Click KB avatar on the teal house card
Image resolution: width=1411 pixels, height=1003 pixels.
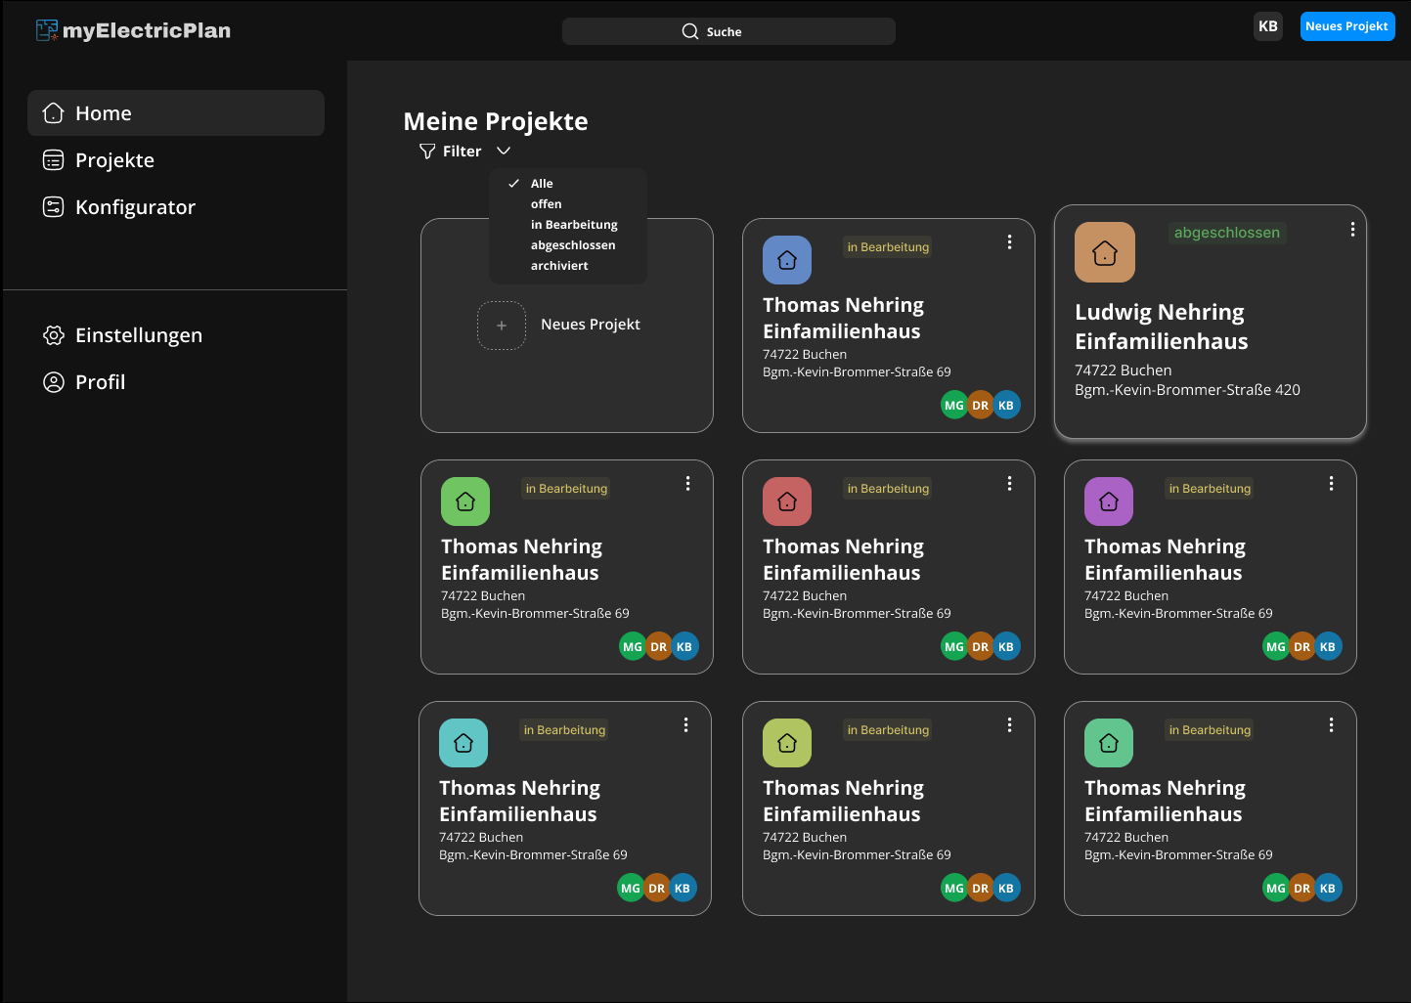(683, 888)
